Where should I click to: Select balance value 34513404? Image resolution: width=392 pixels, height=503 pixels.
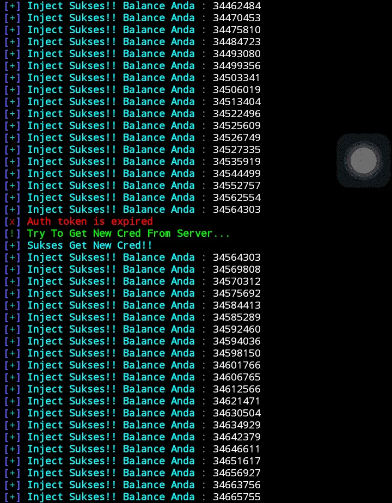point(237,102)
